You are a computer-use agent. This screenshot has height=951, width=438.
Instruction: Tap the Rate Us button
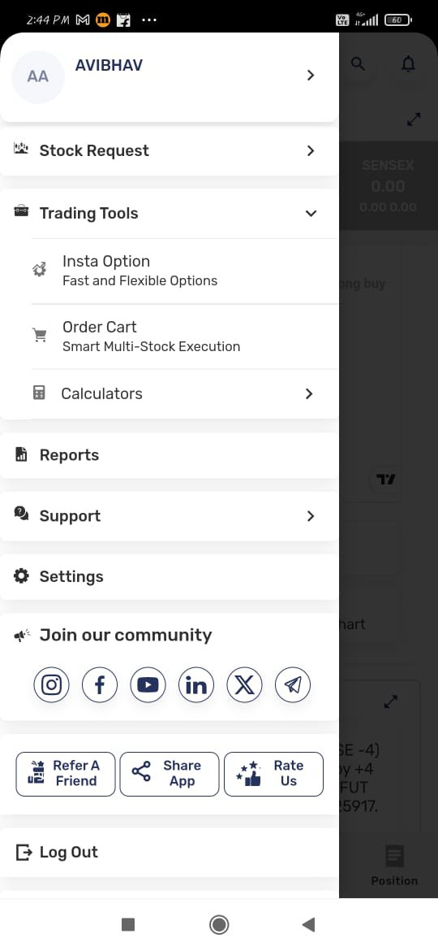[x=273, y=774]
